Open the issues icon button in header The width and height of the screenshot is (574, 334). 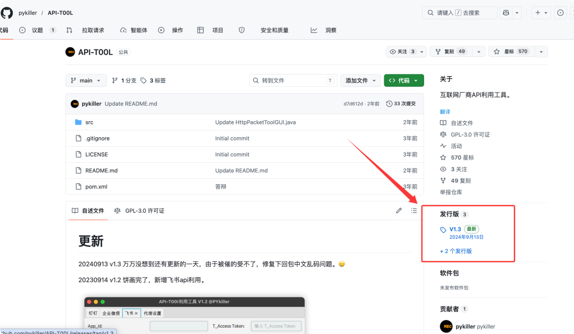560,13
